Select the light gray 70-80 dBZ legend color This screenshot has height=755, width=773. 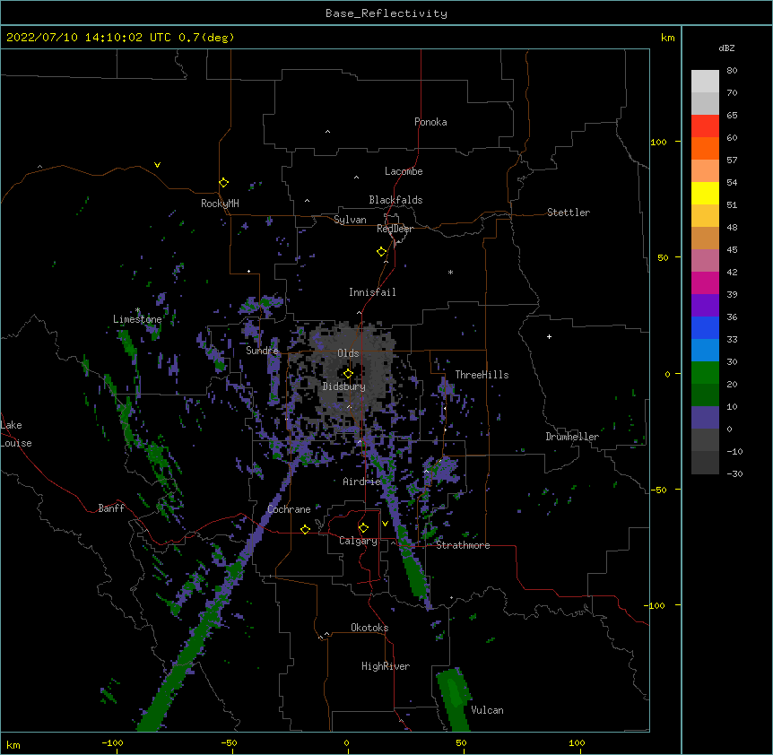705,81
